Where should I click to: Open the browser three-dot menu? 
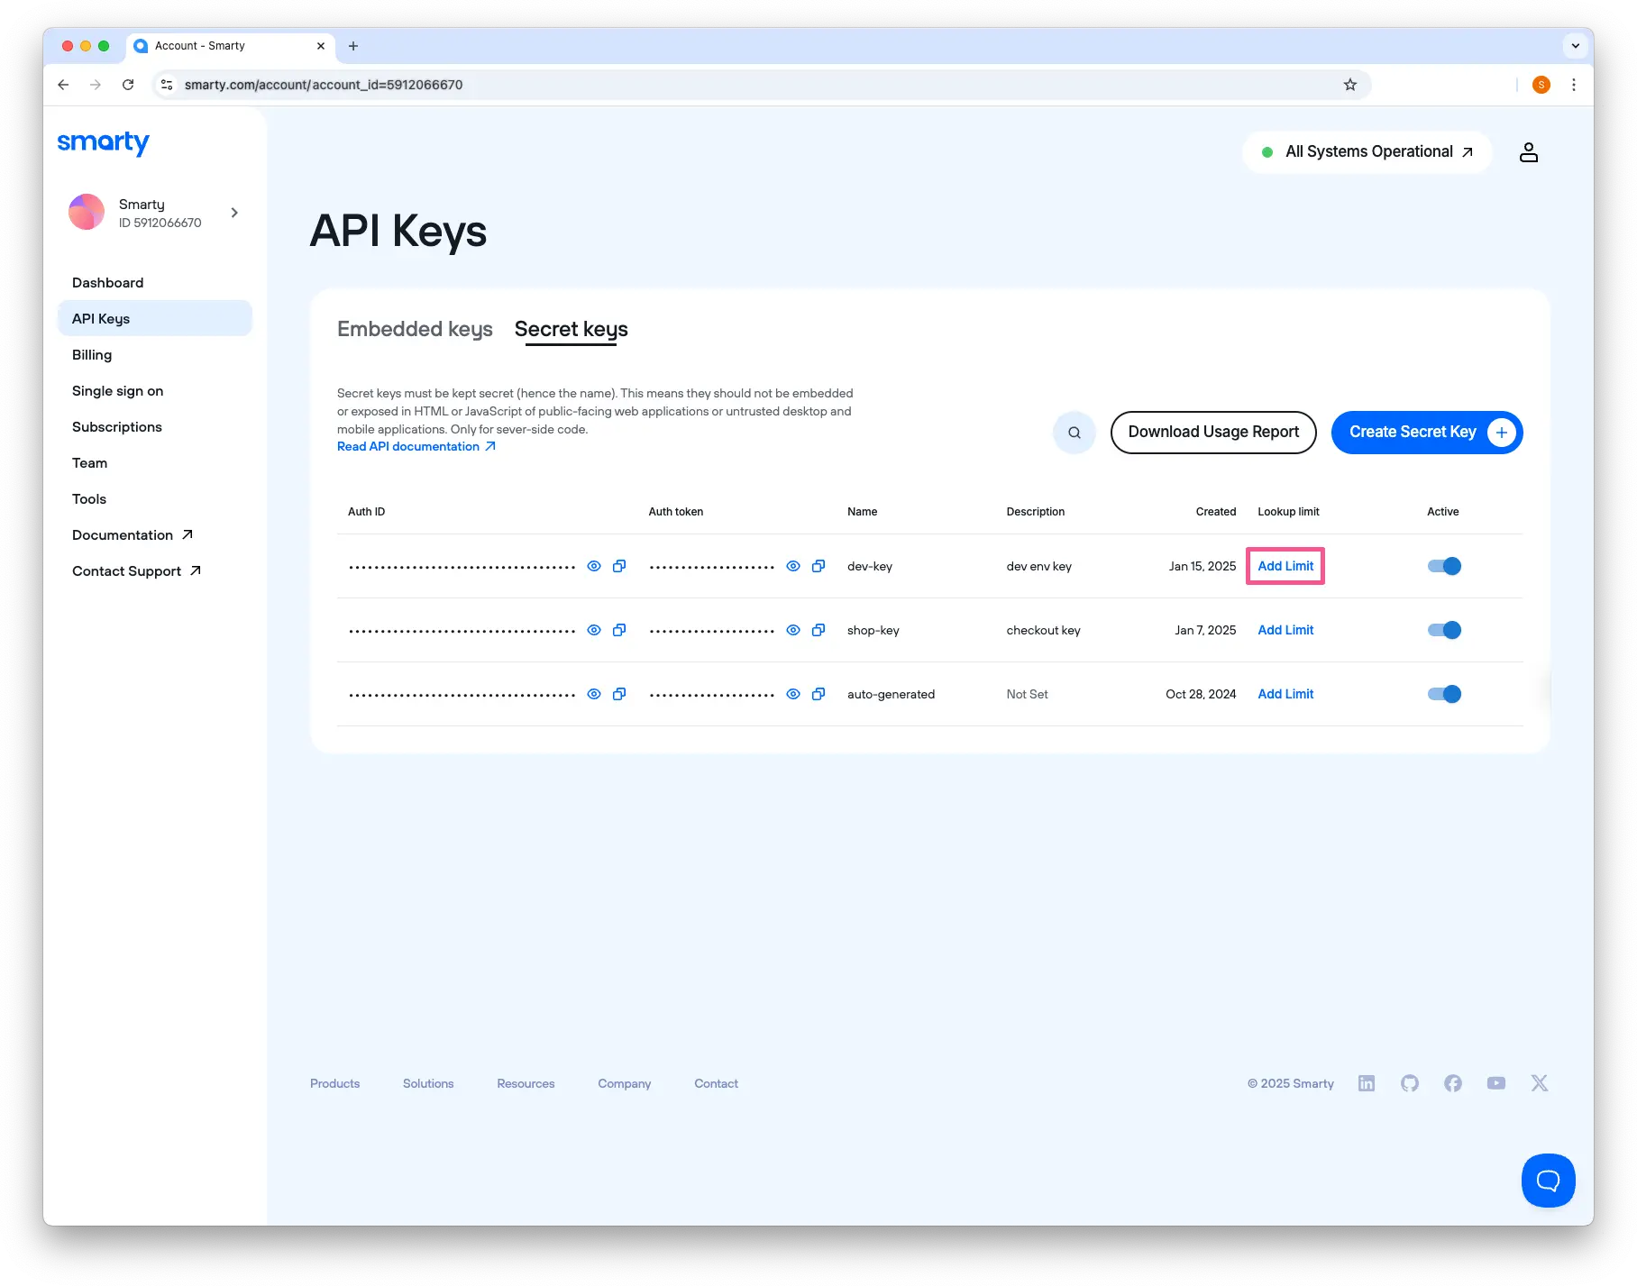[x=1574, y=85]
